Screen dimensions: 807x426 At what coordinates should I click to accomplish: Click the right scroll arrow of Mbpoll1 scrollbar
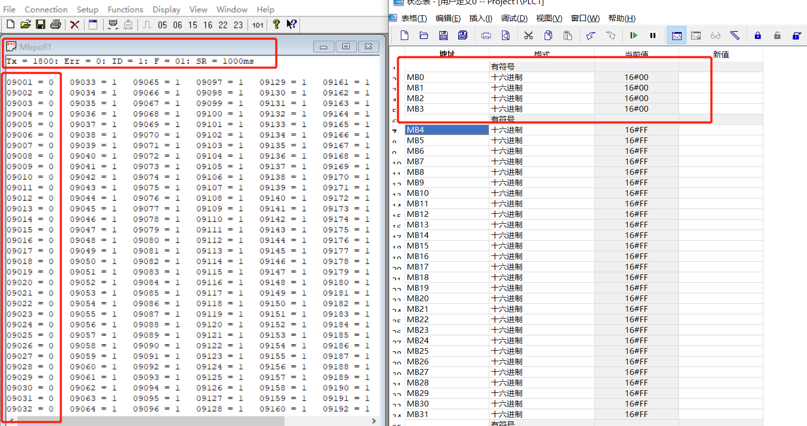click(x=373, y=421)
